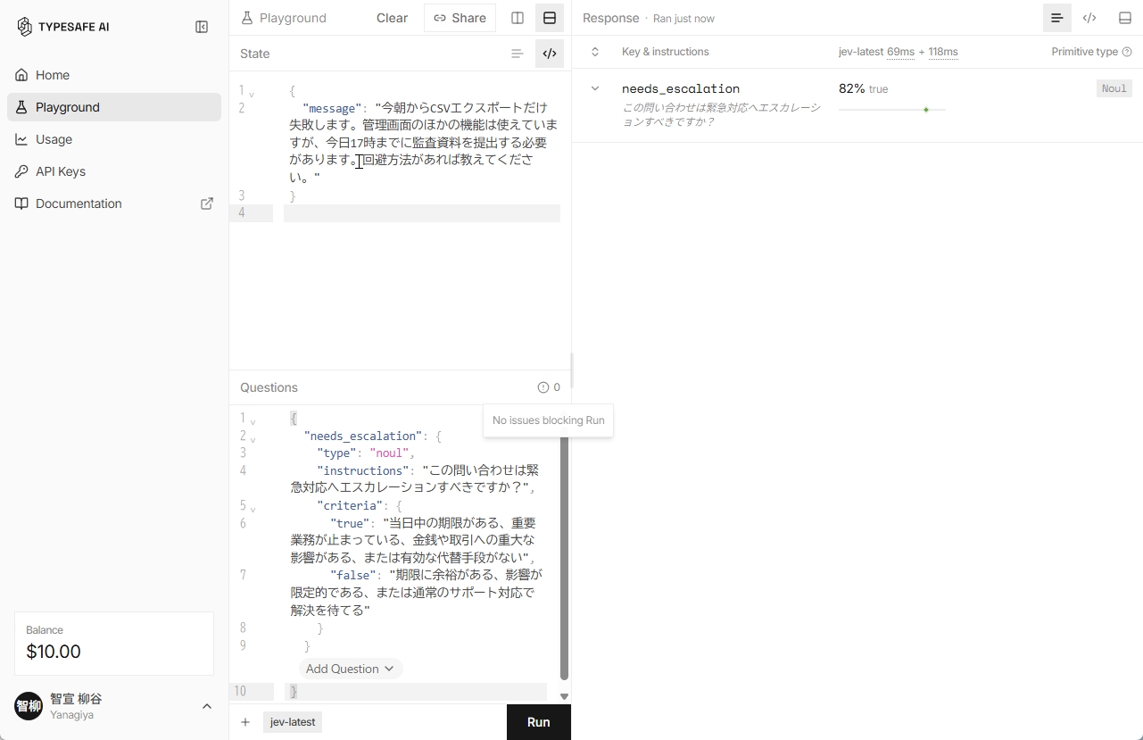Click the Usage chart icon
1143x740 pixels.
(21, 139)
